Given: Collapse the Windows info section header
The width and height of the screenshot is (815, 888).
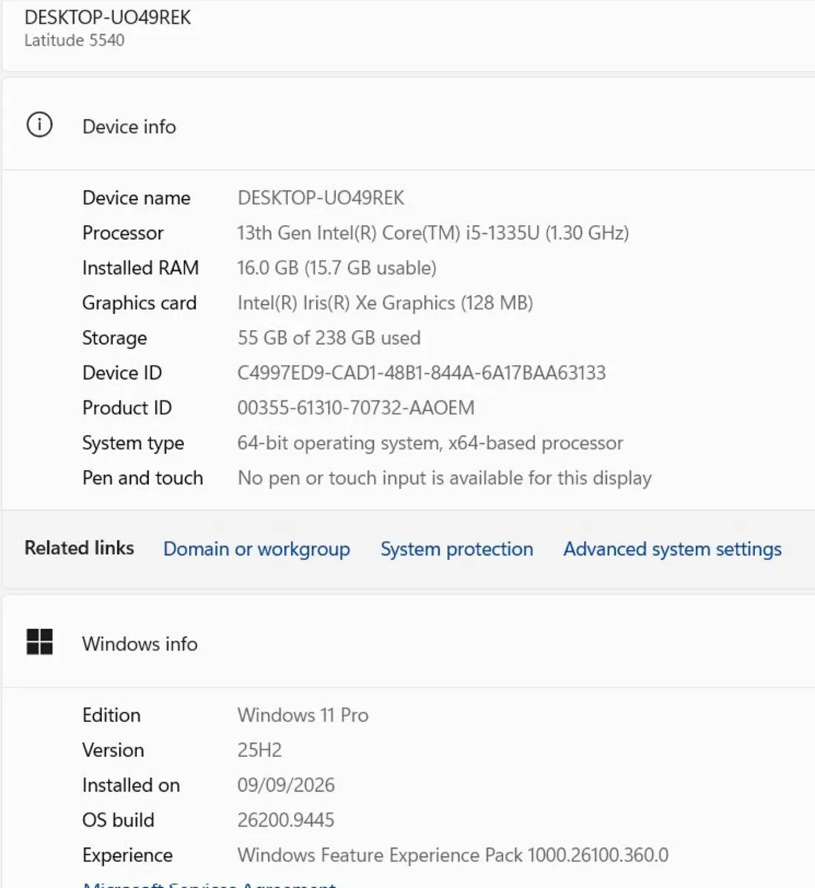Looking at the screenshot, I should click(x=408, y=642).
